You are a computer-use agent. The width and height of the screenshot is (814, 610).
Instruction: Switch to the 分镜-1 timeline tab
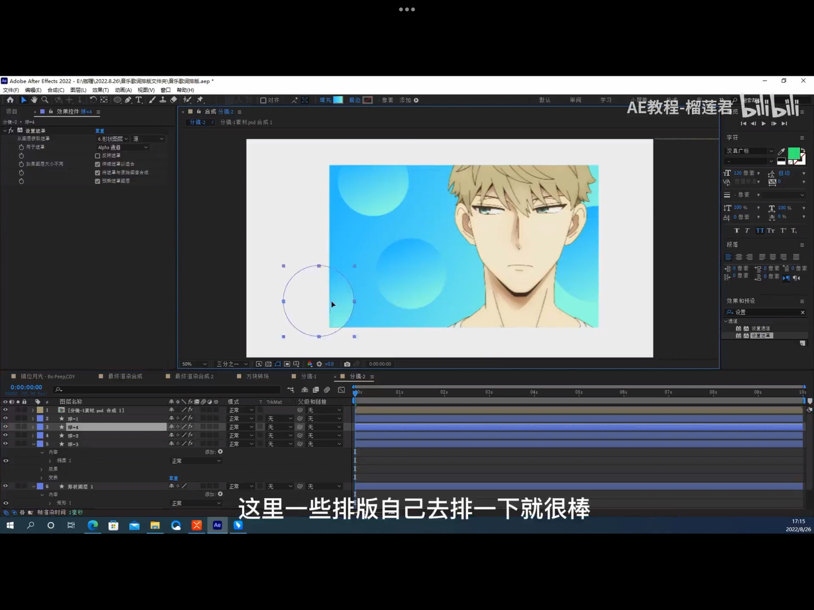pyautogui.click(x=309, y=377)
